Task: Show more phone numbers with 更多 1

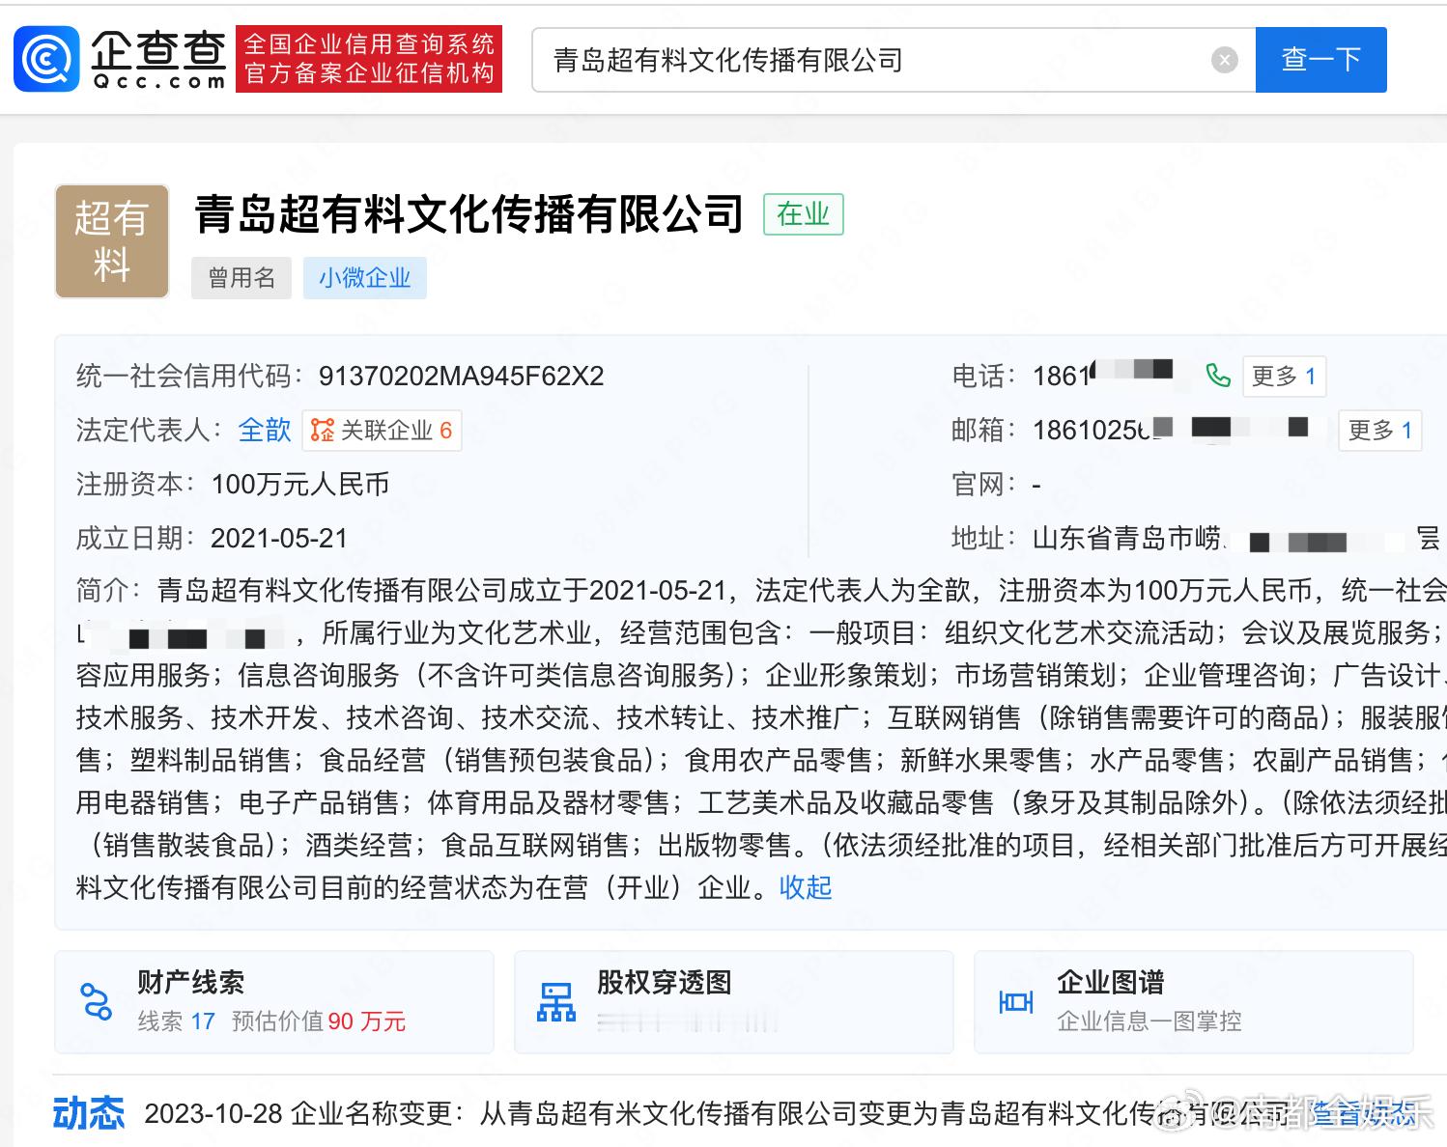Action: click(1284, 377)
